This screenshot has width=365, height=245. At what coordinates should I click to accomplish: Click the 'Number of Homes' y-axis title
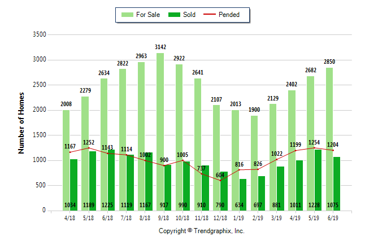point(21,123)
